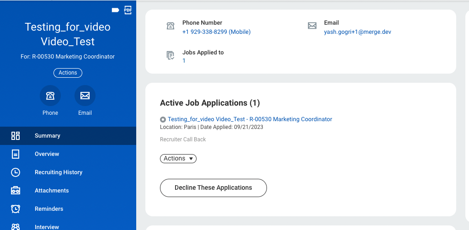
Task: Click the Overview document icon
Action: [x=16, y=154]
